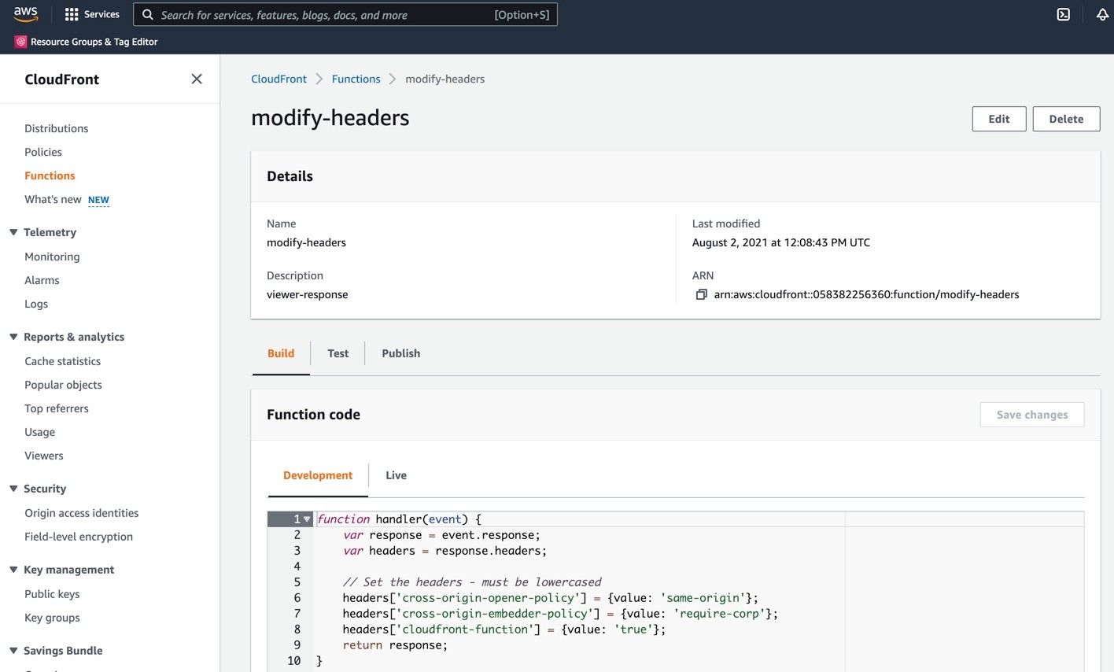Go to Distributions

point(57,128)
